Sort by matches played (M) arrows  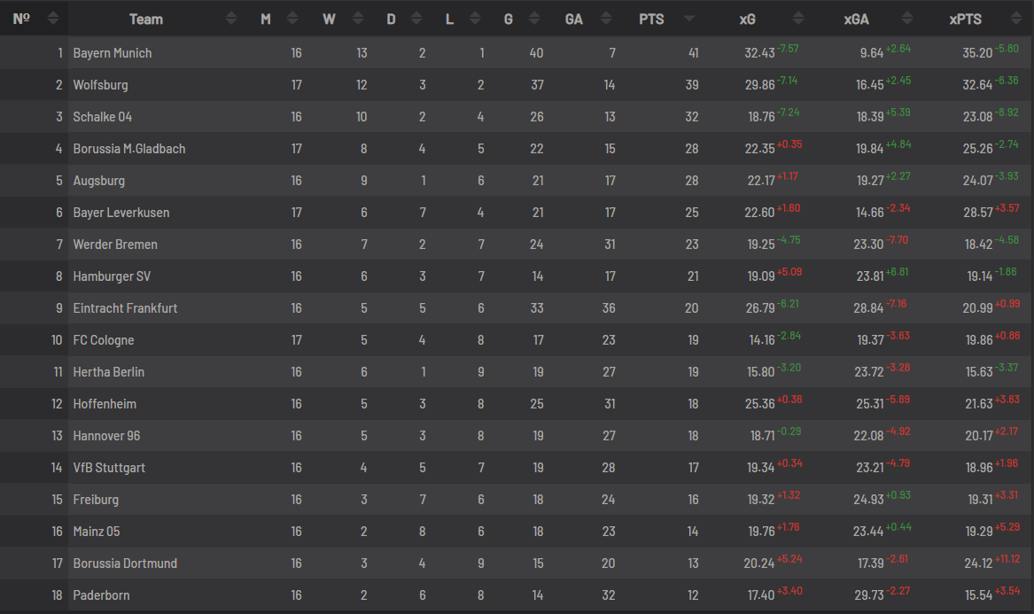click(292, 19)
